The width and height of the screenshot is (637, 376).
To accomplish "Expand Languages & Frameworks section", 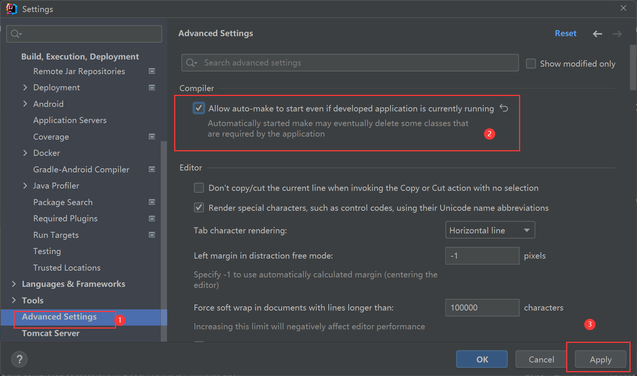I will click(14, 284).
